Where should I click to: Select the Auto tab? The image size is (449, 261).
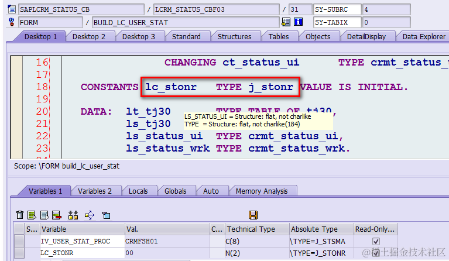click(211, 191)
